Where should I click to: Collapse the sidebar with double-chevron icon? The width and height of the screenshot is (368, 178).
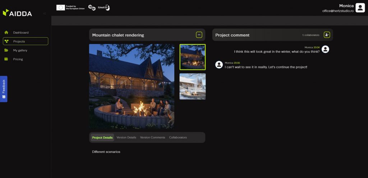(x=45, y=14)
